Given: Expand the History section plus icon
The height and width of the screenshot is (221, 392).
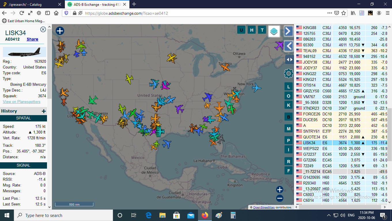Looking at the screenshot, I should (44, 111).
